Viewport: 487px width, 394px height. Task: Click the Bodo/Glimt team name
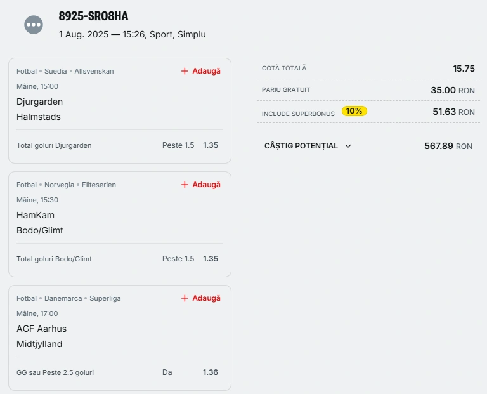pos(40,230)
